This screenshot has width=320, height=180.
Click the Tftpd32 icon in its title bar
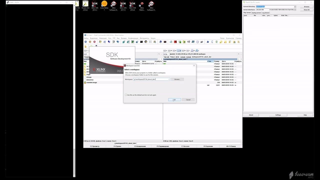[x=244, y=2]
